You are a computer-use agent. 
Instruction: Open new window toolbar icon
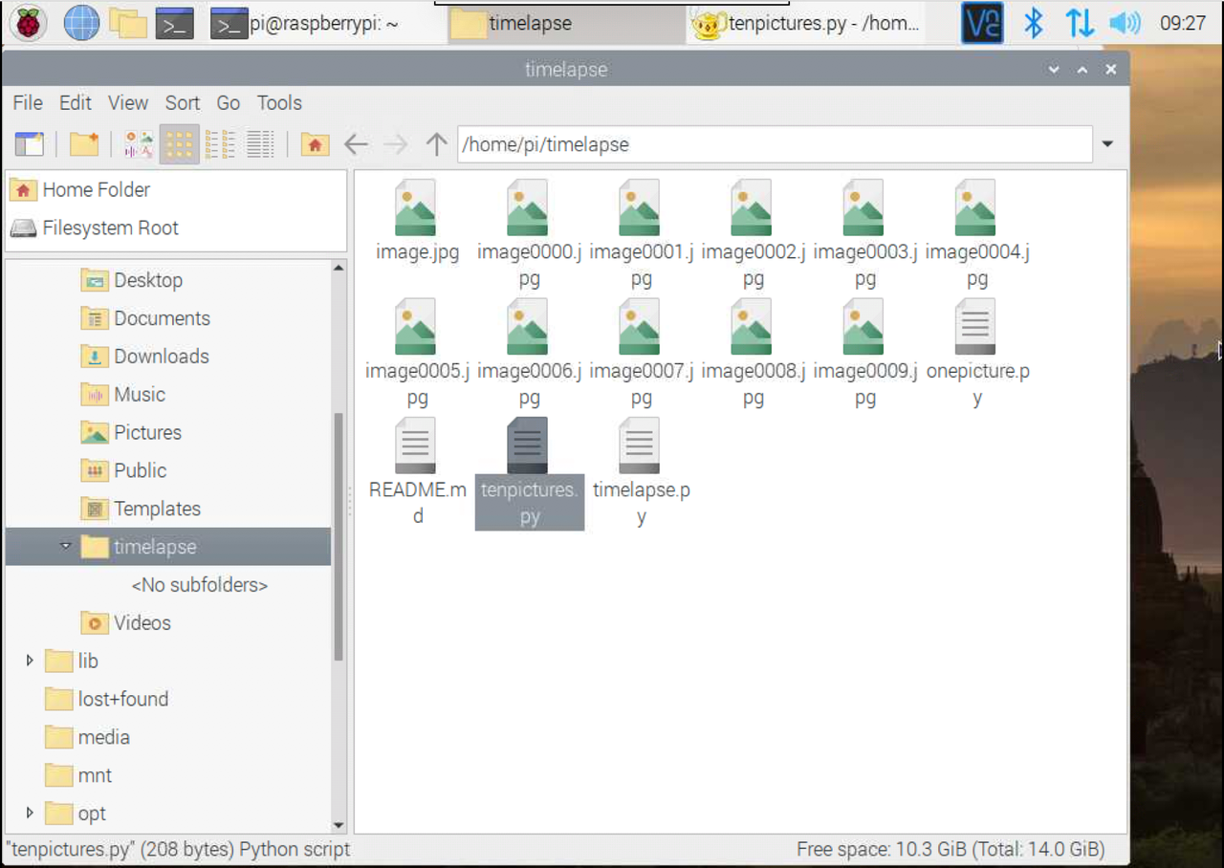(30, 144)
